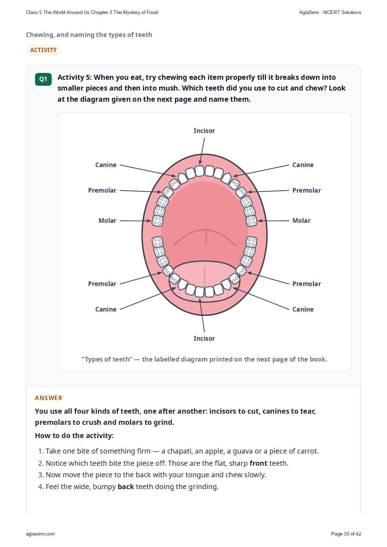Click the lower-left Premolar label

point(102,284)
